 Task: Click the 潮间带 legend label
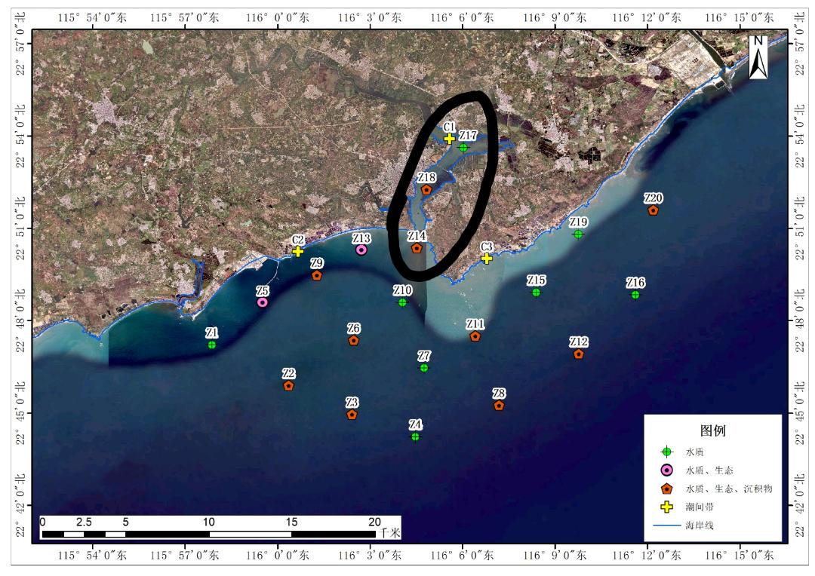(699, 507)
